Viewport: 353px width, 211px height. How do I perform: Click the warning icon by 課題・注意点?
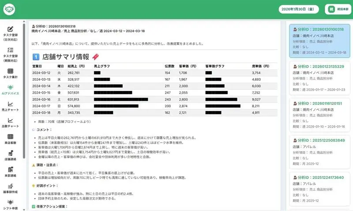point(34,165)
